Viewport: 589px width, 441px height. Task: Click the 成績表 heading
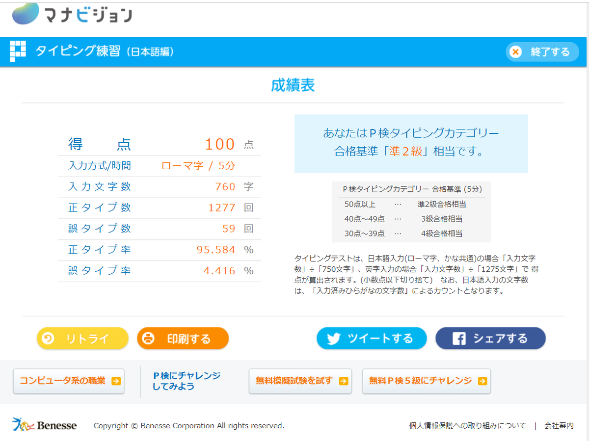[x=293, y=85]
